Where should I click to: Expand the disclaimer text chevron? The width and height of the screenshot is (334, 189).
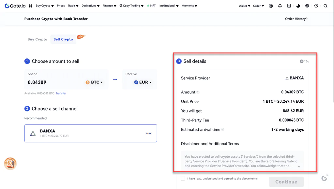click(x=299, y=167)
